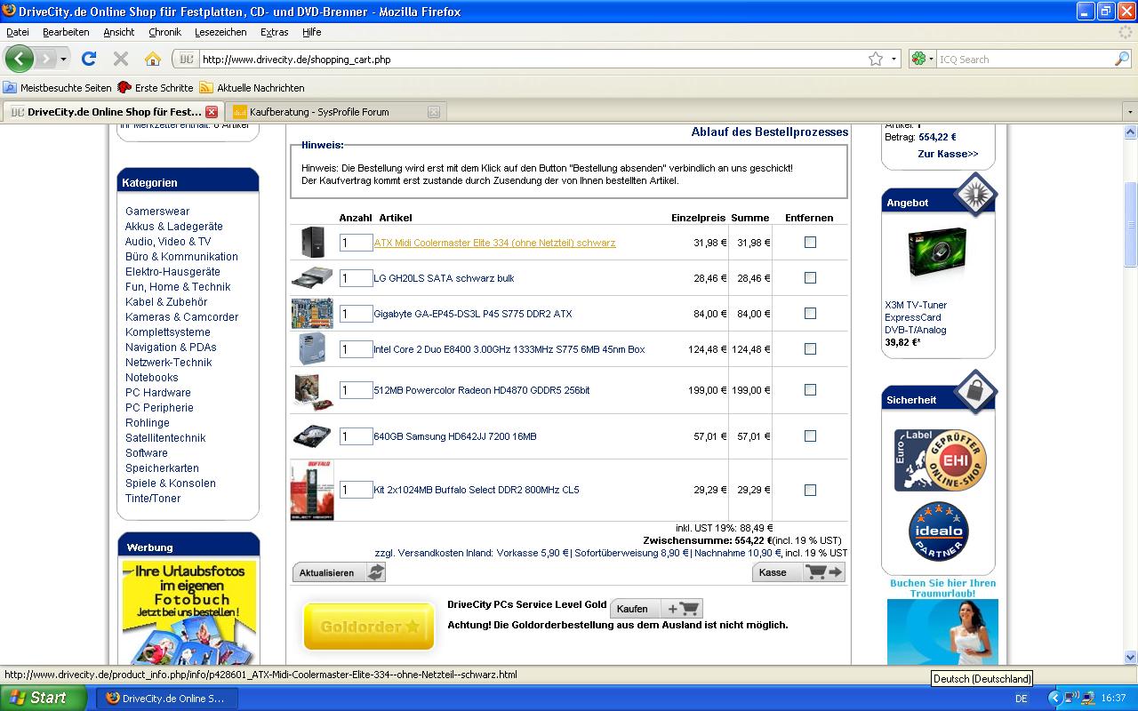Tick the Entfernen box for LG GH20LS
The height and width of the screenshot is (711, 1138).
810,278
